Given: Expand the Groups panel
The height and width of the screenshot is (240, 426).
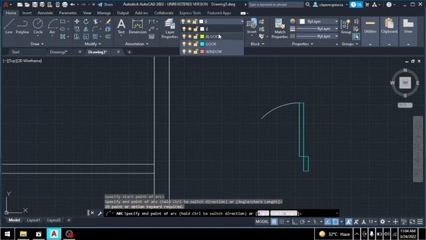Looking at the screenshot, I should click(x=350, y=44).
